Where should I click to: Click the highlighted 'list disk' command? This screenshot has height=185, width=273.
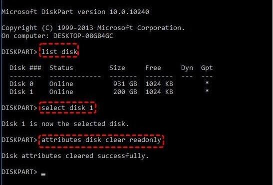(x=59, y=52)
